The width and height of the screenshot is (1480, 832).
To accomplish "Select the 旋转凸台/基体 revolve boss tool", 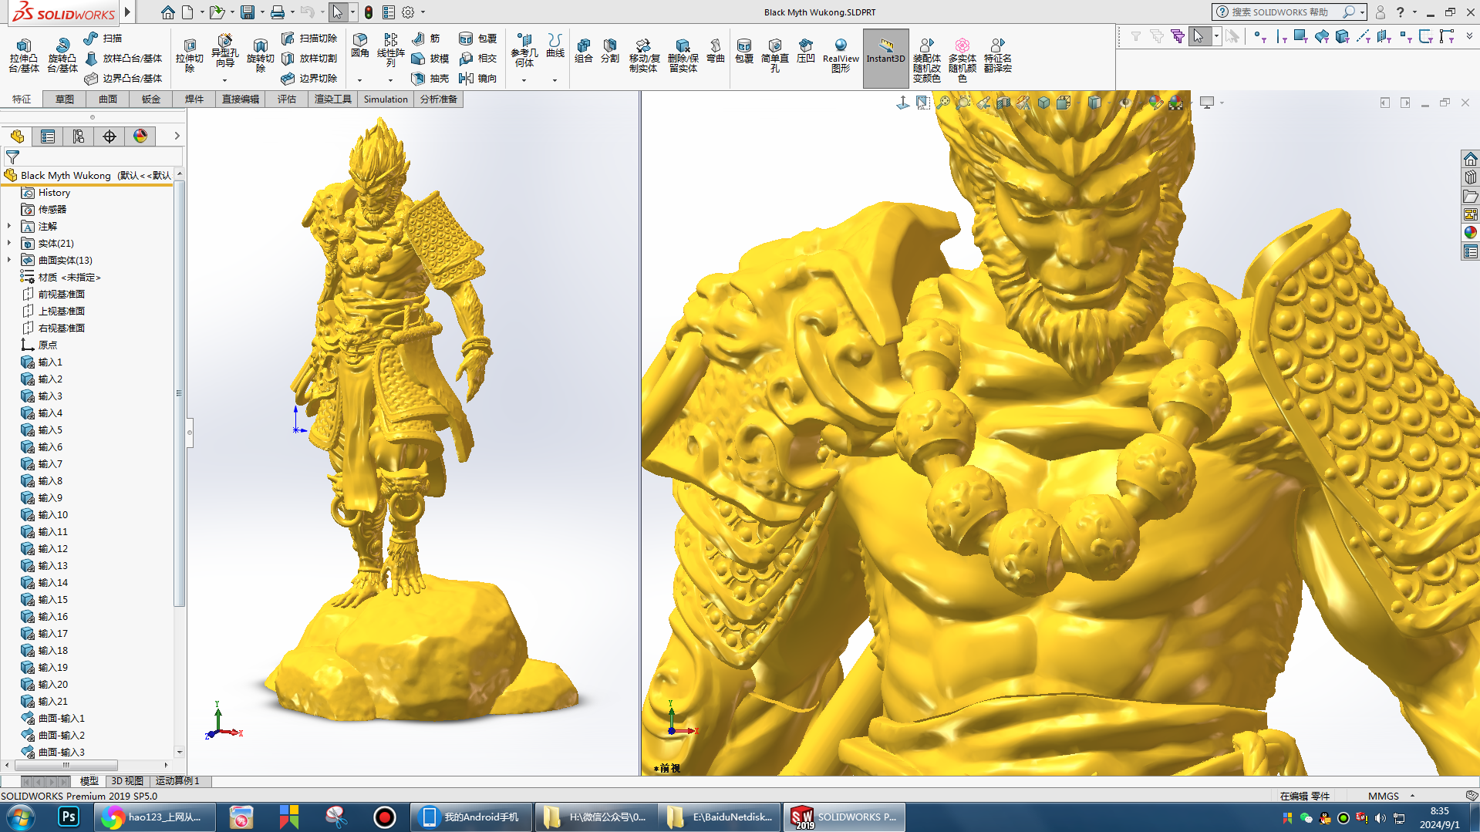I will (x=62, y=56).
